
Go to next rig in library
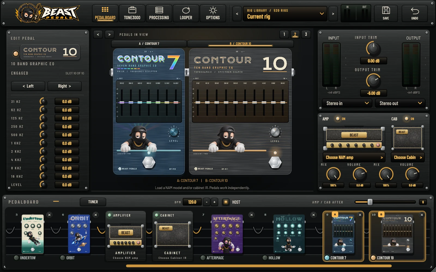333,14
